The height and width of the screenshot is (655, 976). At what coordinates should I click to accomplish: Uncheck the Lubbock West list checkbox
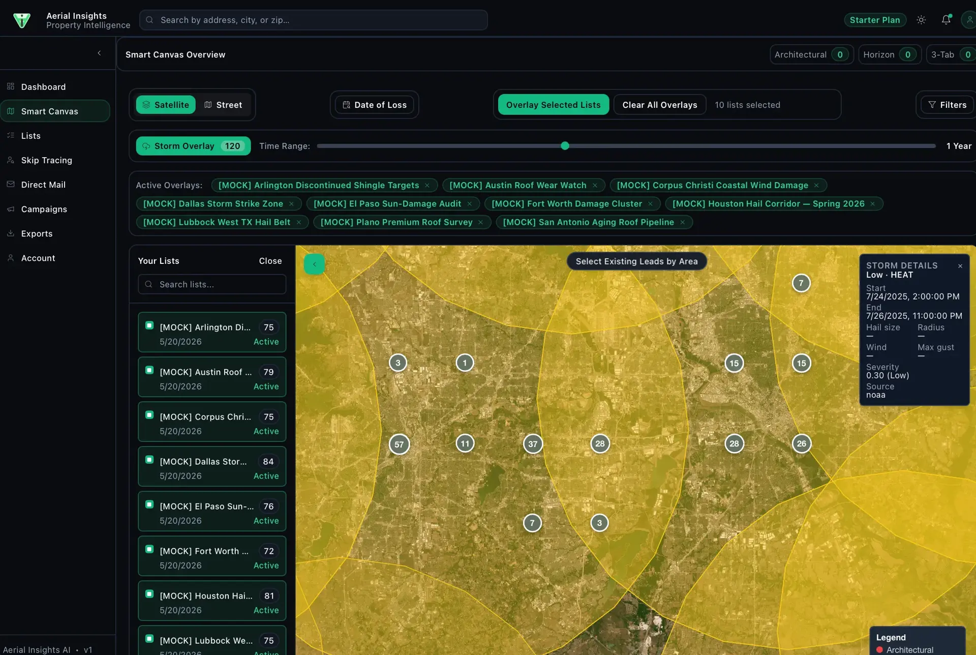pyautogui.click(x=149, y=639)
